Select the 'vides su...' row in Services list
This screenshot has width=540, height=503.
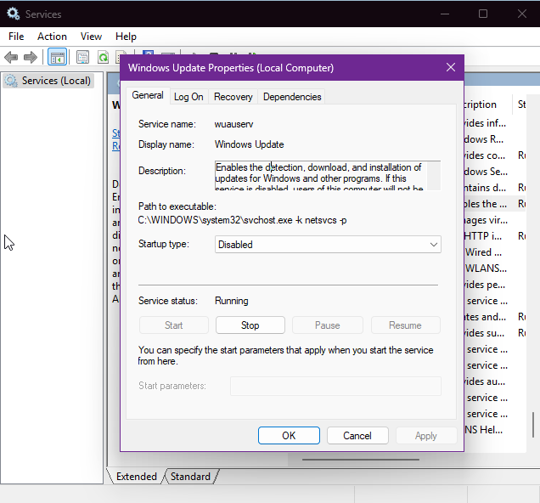pyautogui.click(x=494, y=333)
